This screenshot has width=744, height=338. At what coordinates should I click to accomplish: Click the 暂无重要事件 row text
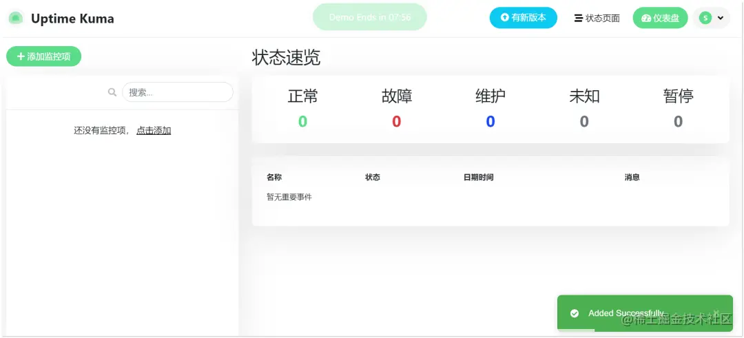[x=289, y=197]
